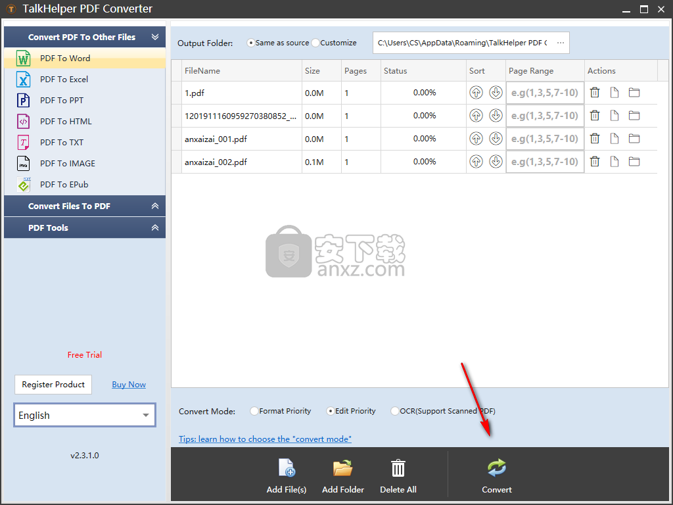The image size is (673, 505).
Task: Move 1201911160959270380852 file down
Action: (x=496, y=116)
